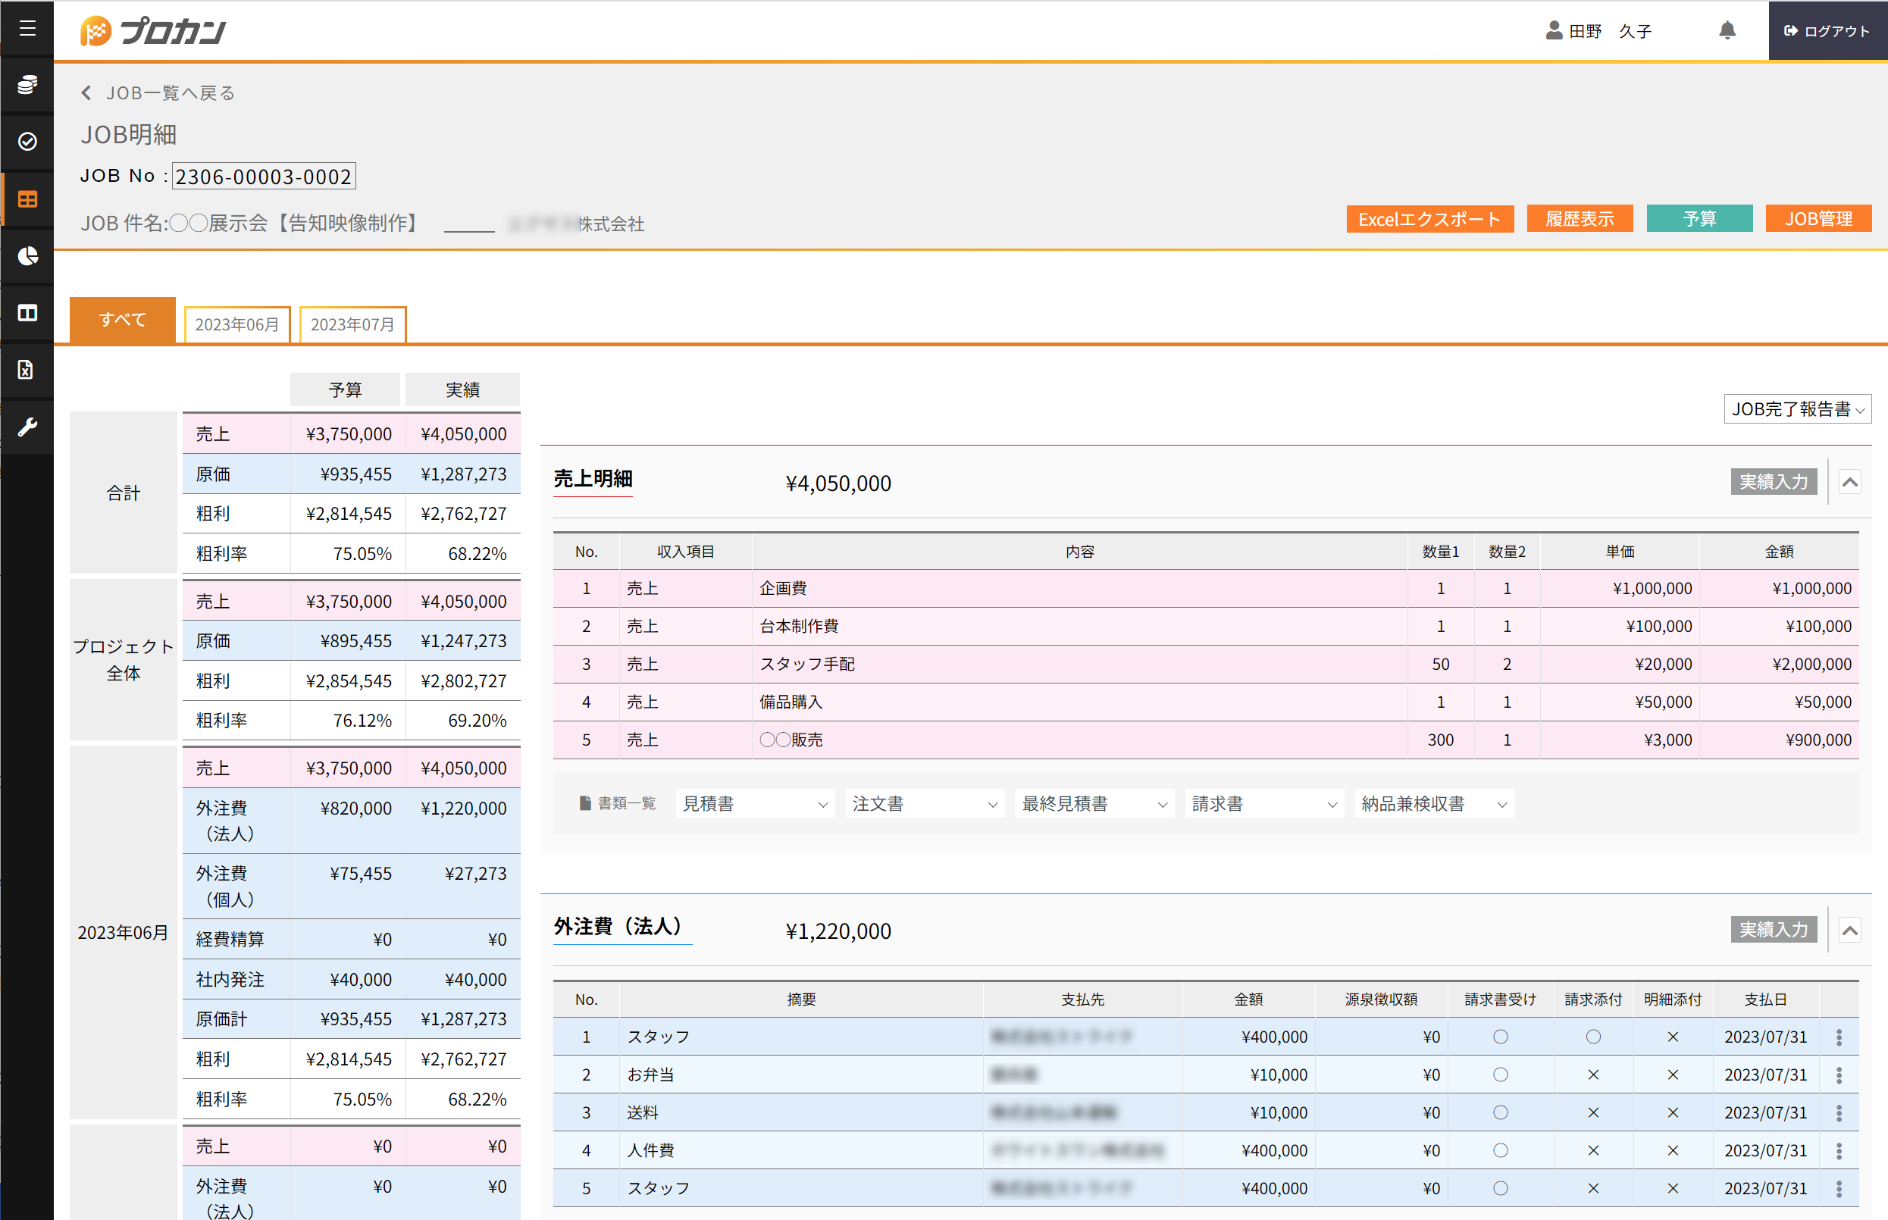Switch to the 2023年07月 tab
This screenshot has height=1220, width=1888.
click(x=352, y=324)
